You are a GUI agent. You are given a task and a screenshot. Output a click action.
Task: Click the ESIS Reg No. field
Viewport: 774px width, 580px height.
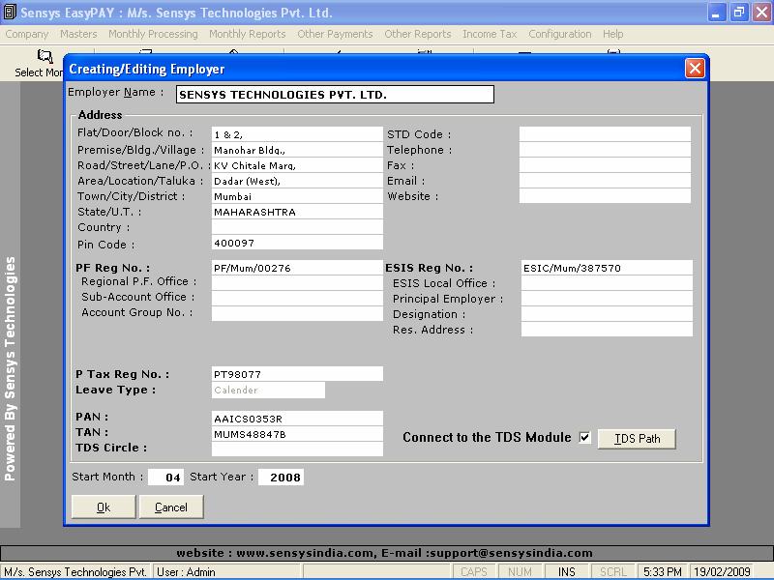click(x=607, y=268)
